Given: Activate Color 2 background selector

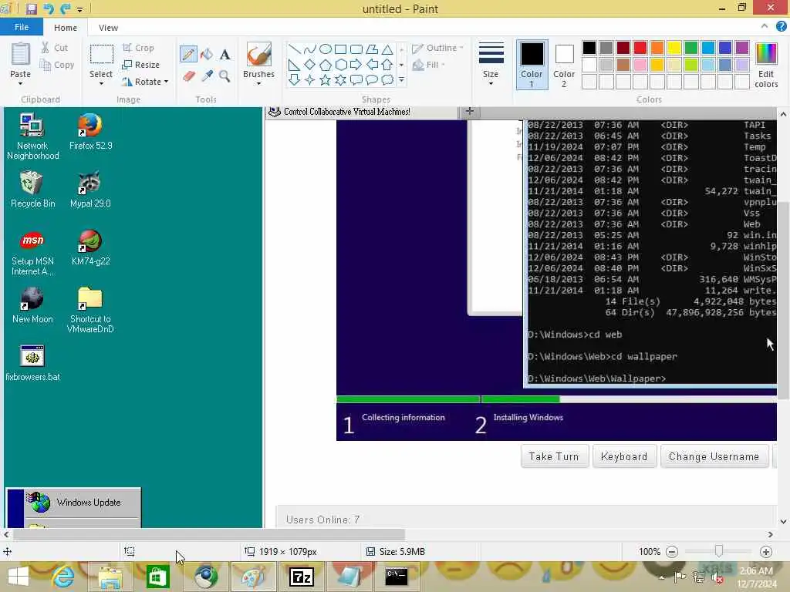Looking at the screenshot, I should [564, 65].
